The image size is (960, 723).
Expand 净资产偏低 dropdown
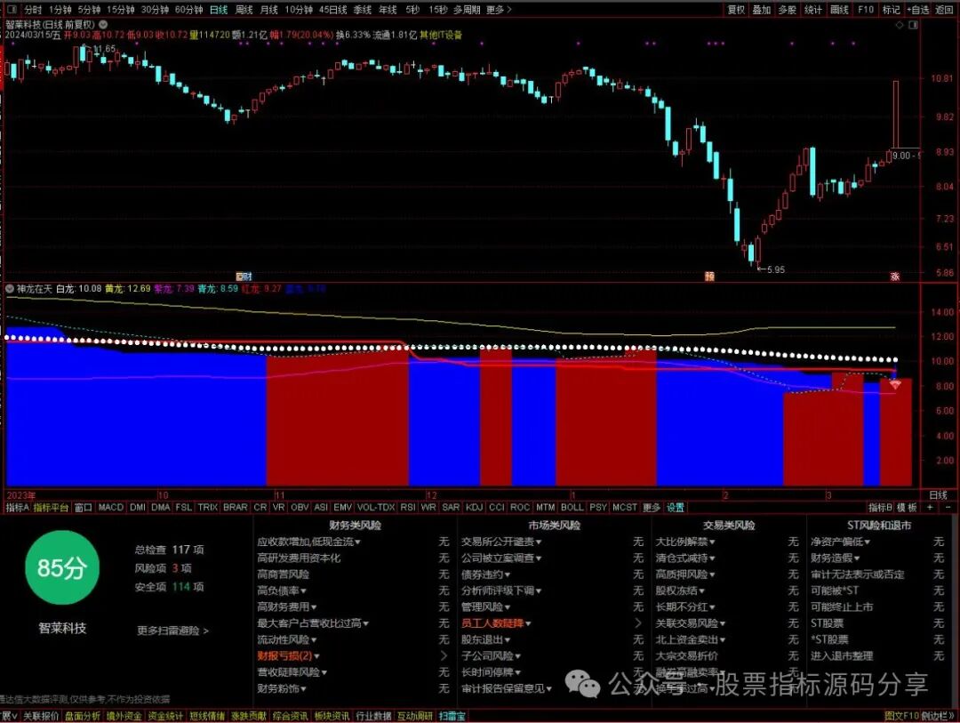(841, 542)
